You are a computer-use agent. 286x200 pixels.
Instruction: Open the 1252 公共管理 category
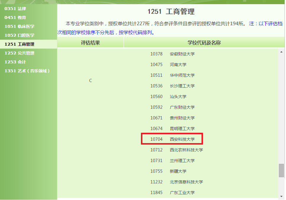click(x=19, y=53)
